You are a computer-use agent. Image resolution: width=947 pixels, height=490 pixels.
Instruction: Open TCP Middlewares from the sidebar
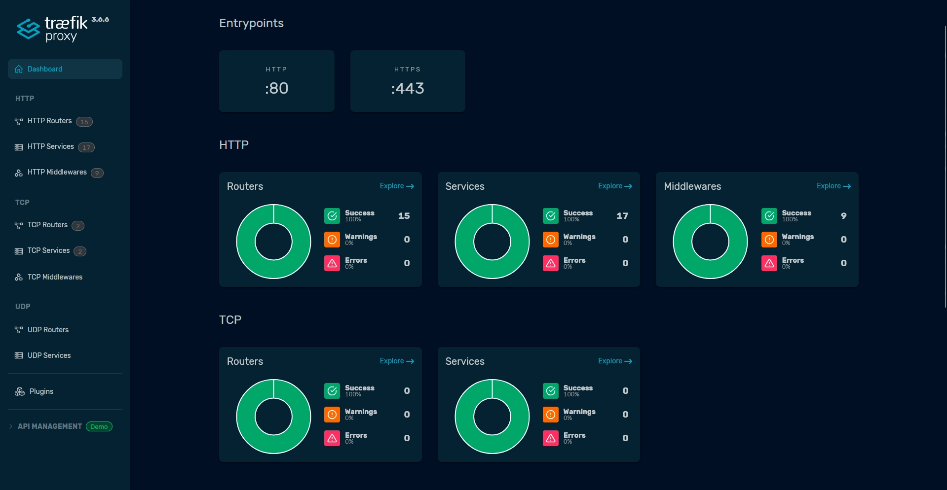pos(55,277)
